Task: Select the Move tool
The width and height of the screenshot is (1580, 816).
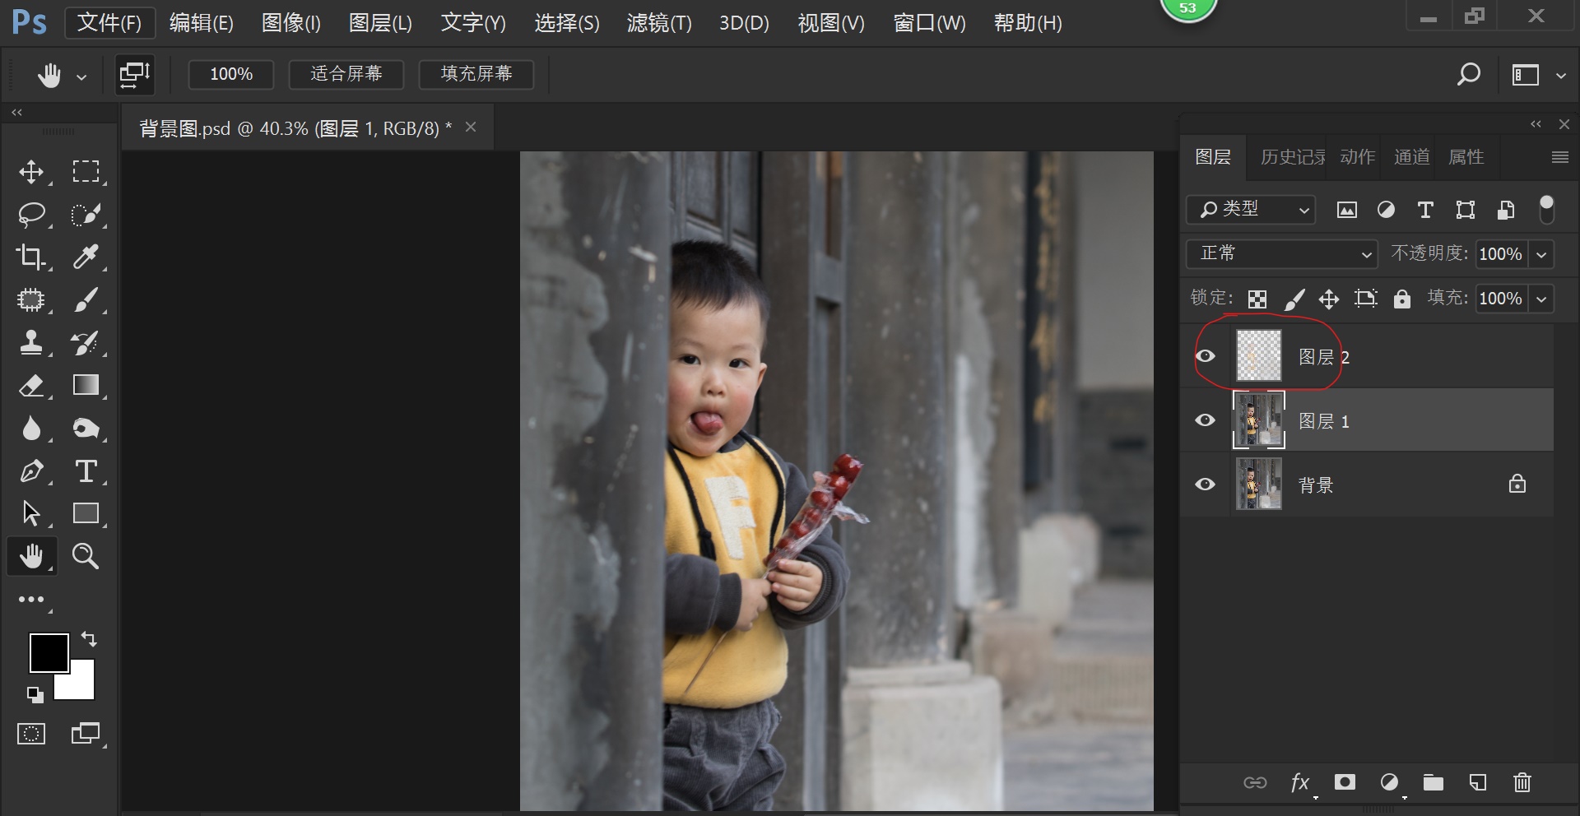Action: pyautogui.click(x=31, y=172)
